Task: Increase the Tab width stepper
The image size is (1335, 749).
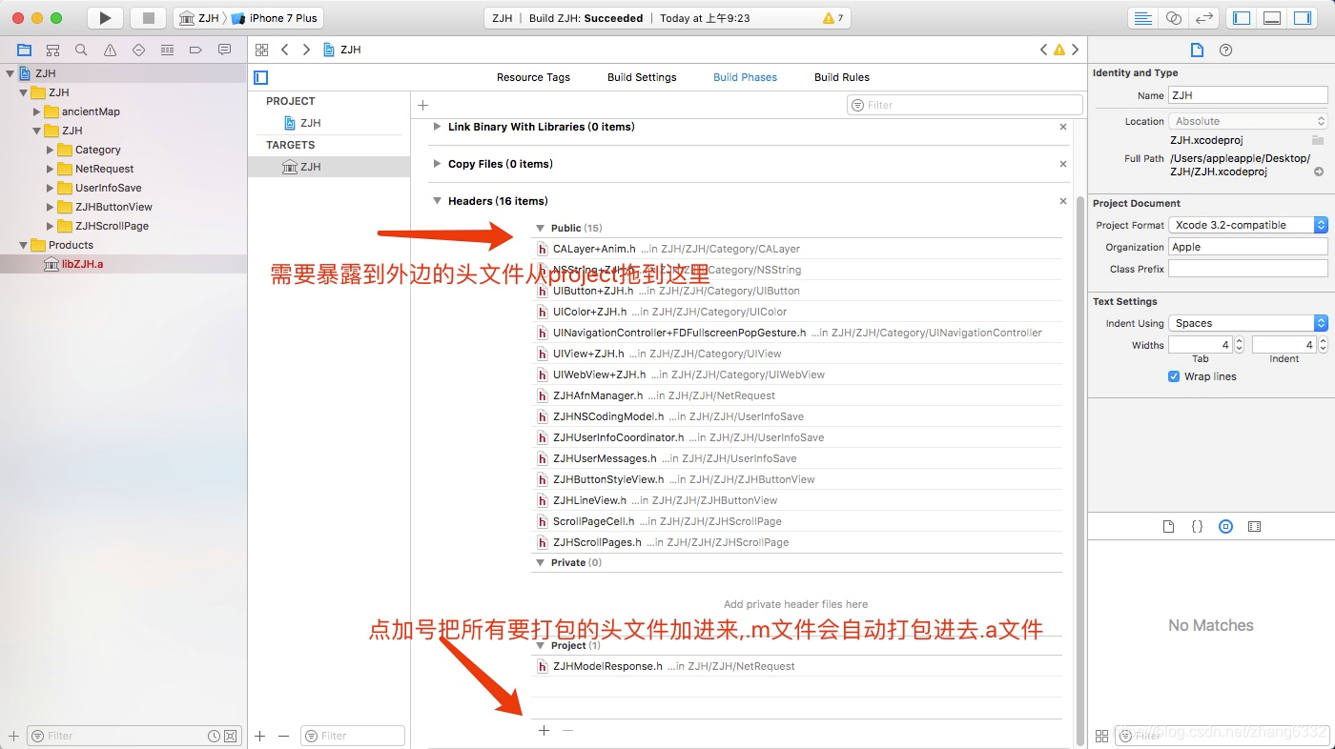Action: click(1239, 340)
